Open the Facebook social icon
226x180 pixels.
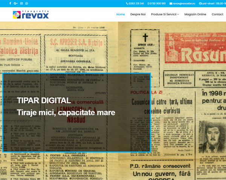pos(10,3)
